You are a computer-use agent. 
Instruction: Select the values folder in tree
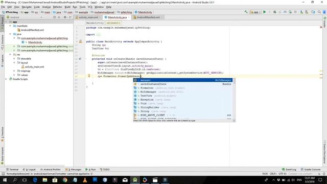tap(24, 75)
